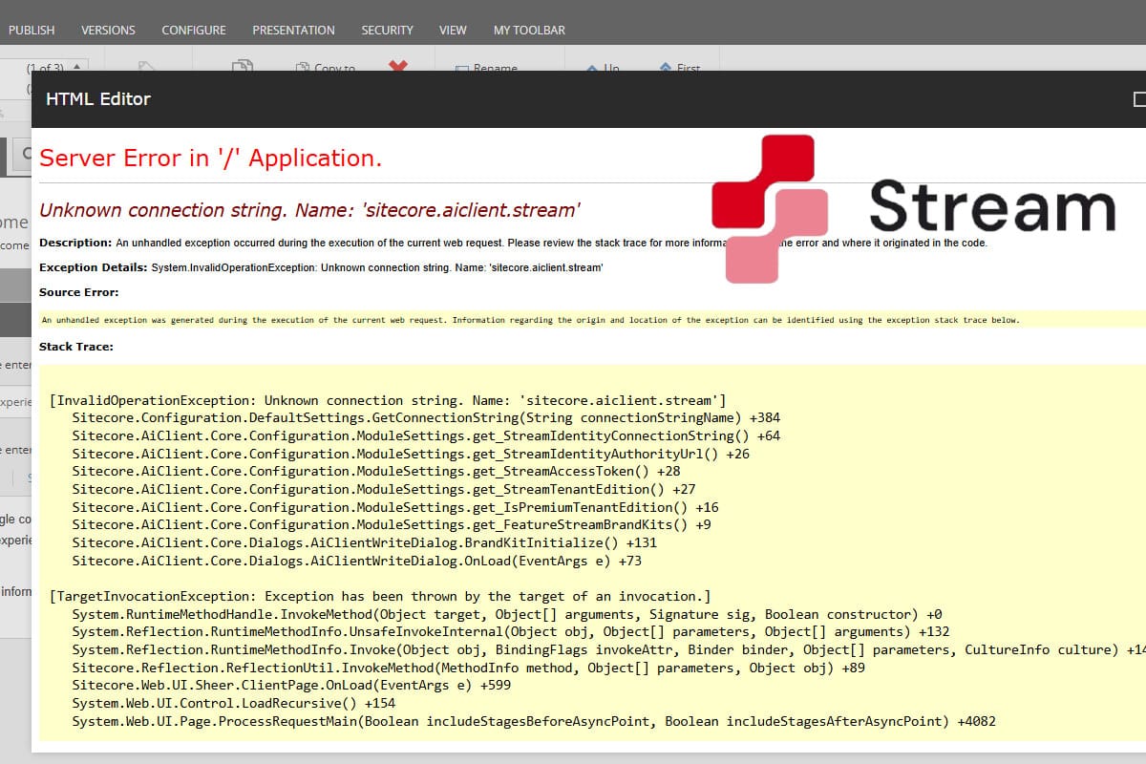Switch to the CONFIGURE tab

[194, 30]
